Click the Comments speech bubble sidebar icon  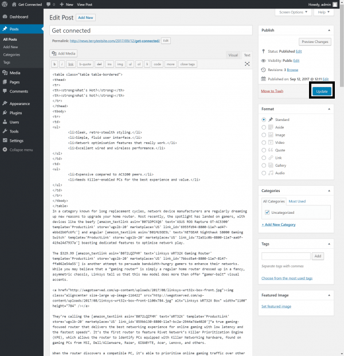click(5, 91)
